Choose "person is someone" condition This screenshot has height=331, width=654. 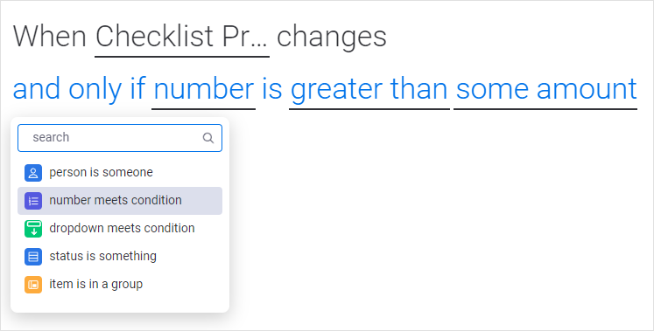click(x=120, y=173)
